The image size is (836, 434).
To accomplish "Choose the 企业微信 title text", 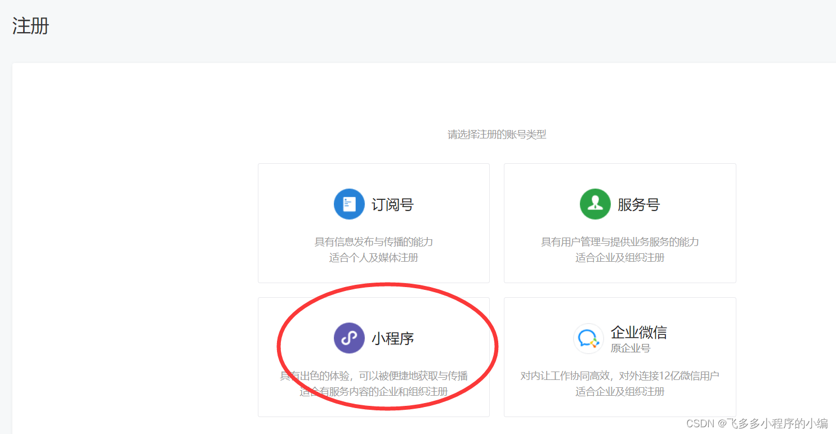I will (x=639, y=332).
